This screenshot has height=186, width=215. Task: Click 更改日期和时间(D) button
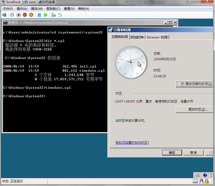pos(195,84)
